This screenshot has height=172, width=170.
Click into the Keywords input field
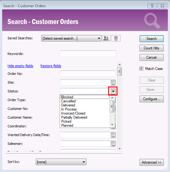click(88, 54)
